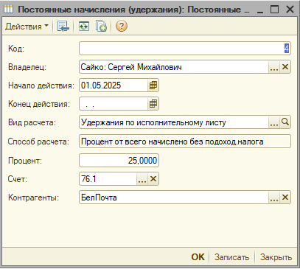Click the Способ расчета: label
Image resolution: width=300 pixels, height=269 pixels.
pos(38,142)
